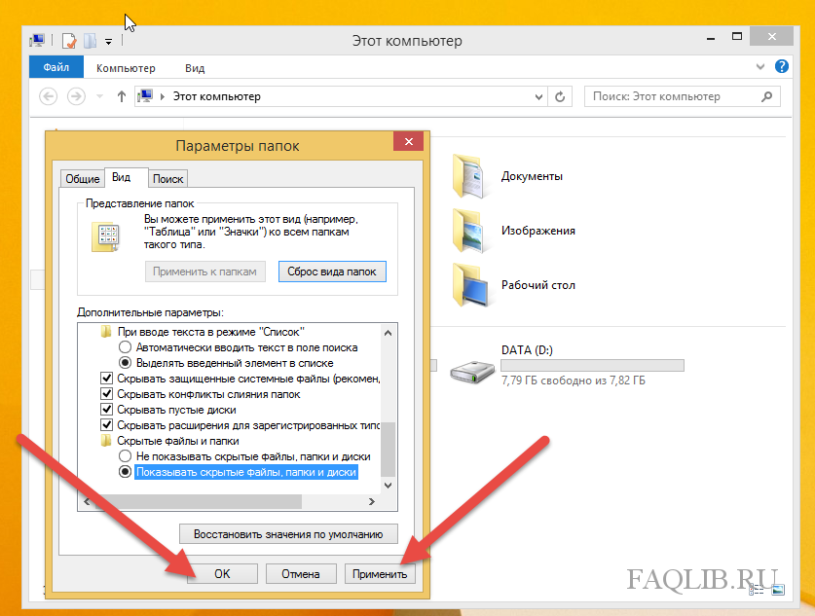The width and height of the screenshot is (815, 616).
Task: Go back with the Back arrow button
Action: tap(49, 96)
